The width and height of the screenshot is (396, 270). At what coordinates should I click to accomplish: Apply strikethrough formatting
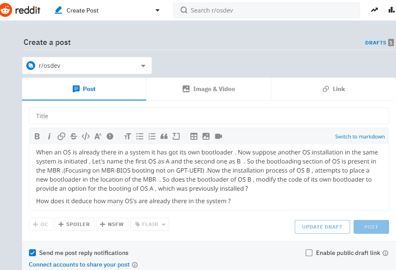click(x=74, y=136)
